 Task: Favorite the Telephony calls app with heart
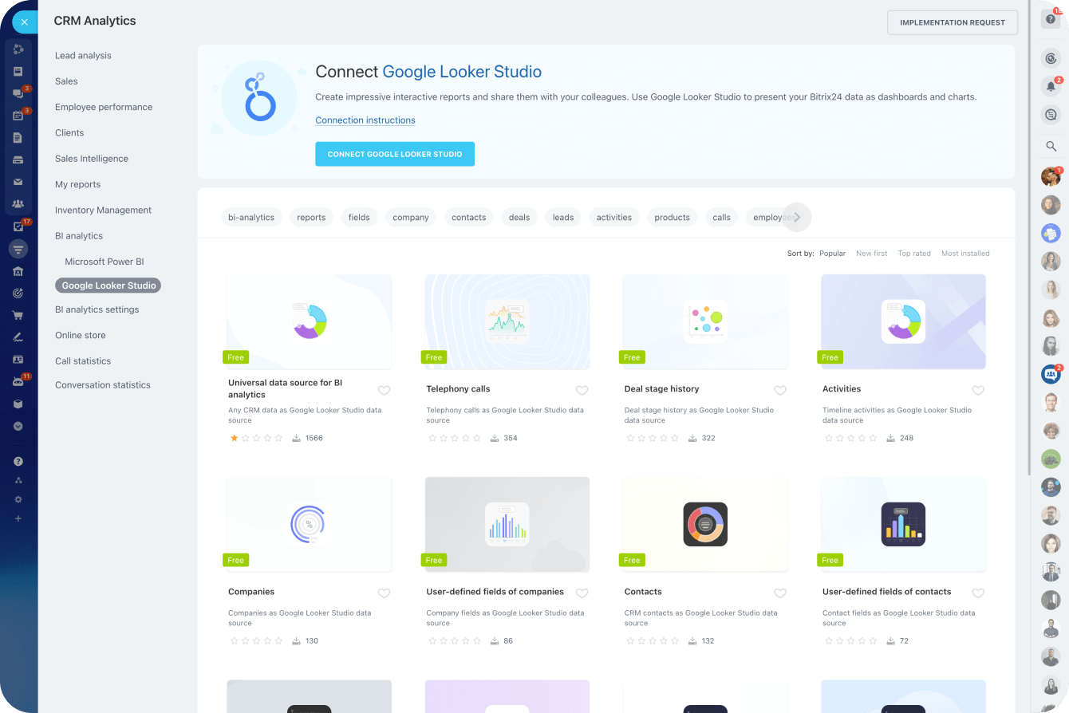coord(582,390)
